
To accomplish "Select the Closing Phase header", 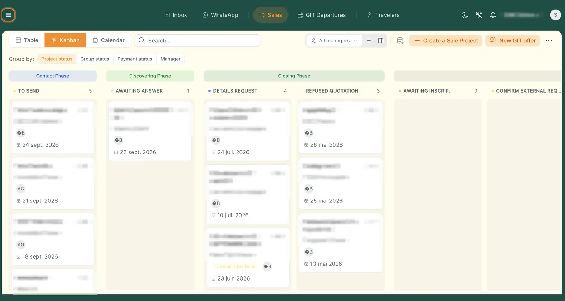I will [x=294, y=76].
